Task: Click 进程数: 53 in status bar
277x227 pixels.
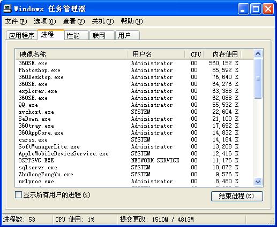Action: pyautogui.click(x=19, y=220)
